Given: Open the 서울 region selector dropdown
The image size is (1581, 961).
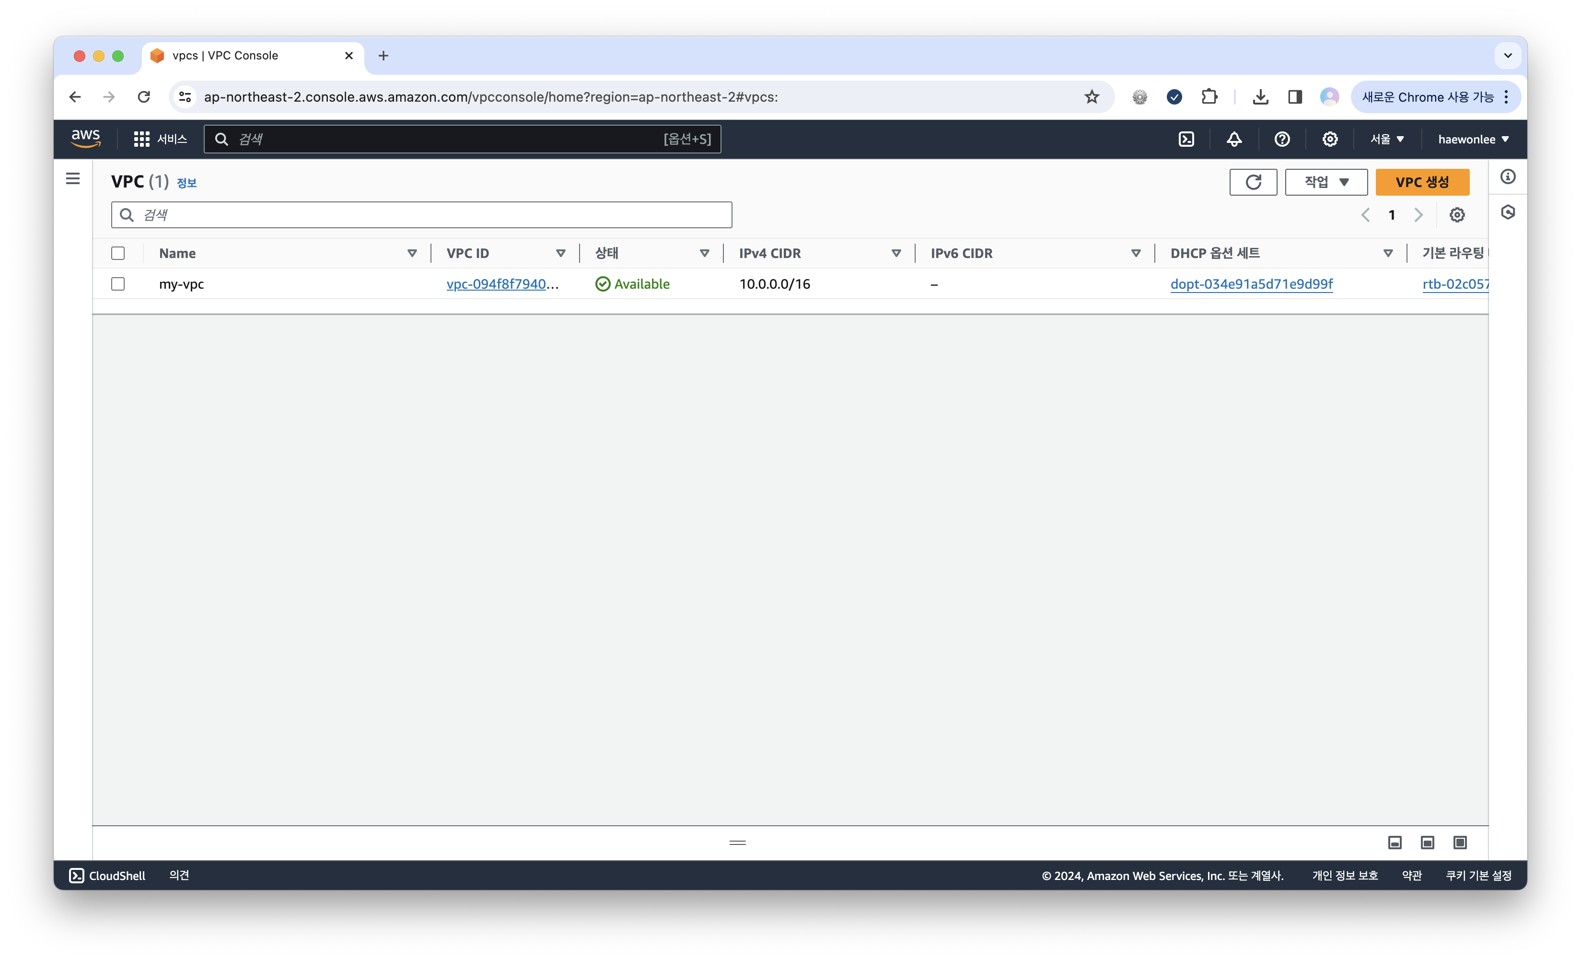Looking at the screenshot, I should click(1387, 139).
